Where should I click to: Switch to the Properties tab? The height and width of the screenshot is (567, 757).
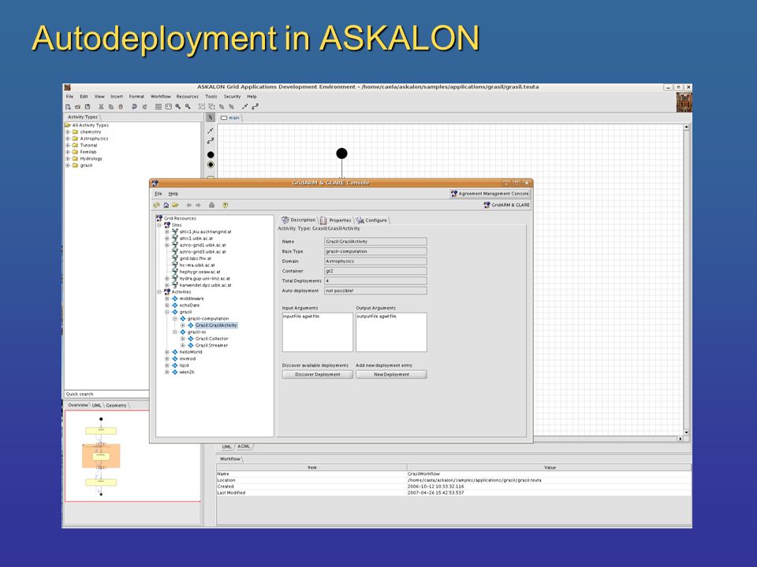coord(336,220)
